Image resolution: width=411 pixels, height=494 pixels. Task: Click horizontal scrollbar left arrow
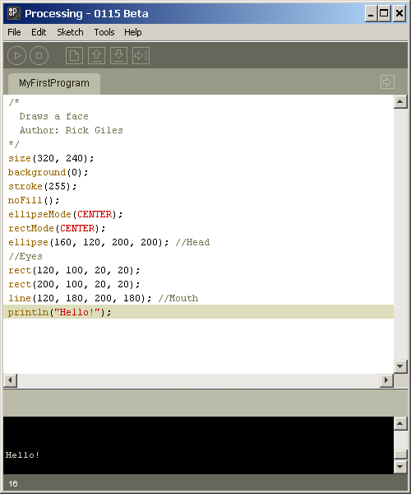(x=11, y=380)
